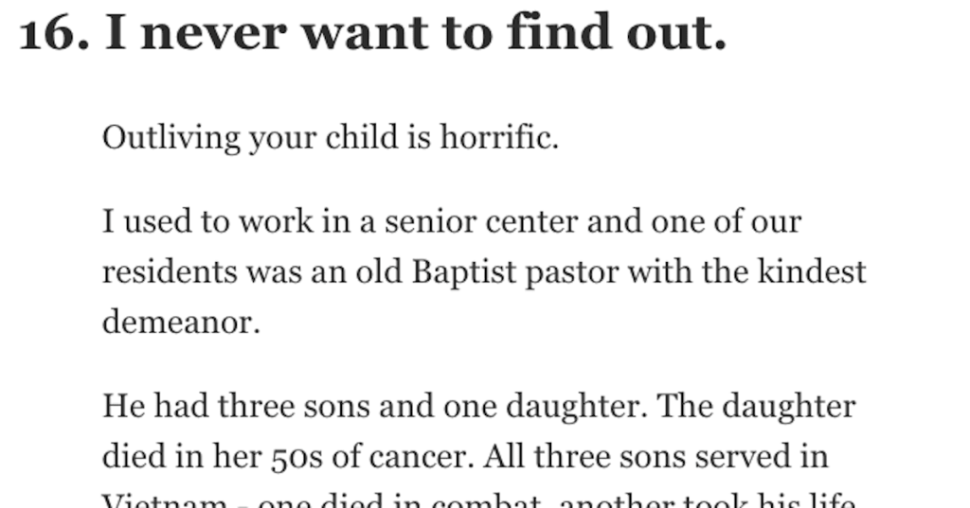Click the word 'pastor'
The width and height of the screenshot is (970, 508).
coord(572,273)
